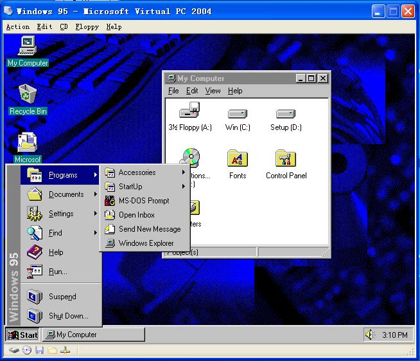Image resolution: width=420 pixels, height=361 pixels.
Task: Click the 3:10 PM taskbar clock
Action: click(x=394, y=335)
